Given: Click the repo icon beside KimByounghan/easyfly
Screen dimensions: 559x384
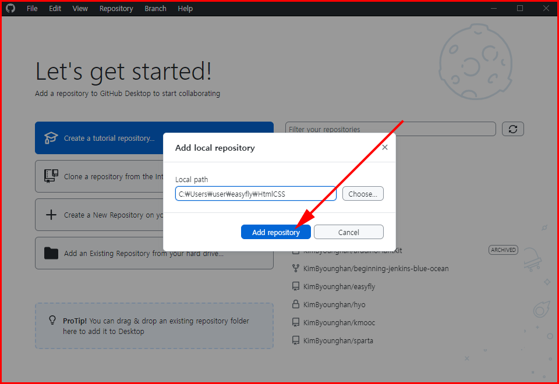Looking at the screenshot, I should [x=296, y=286].
